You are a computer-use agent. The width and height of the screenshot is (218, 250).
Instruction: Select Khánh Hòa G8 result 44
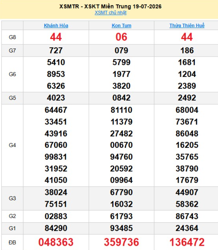tap(56, 37)
